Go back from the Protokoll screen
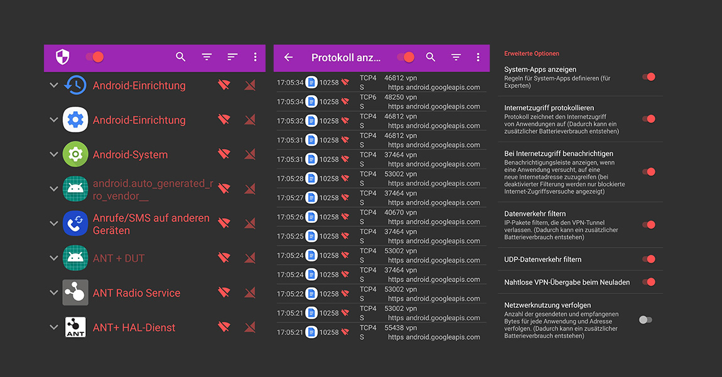Image resolution: width=722 pixels, height=377 pixels. click(288, 57)
